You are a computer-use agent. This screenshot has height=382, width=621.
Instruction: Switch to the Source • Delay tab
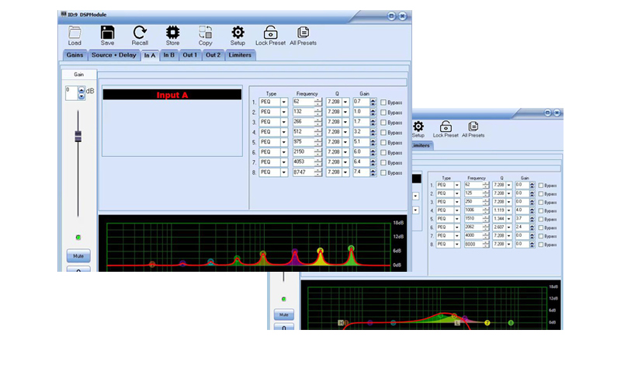click(113, 55)
